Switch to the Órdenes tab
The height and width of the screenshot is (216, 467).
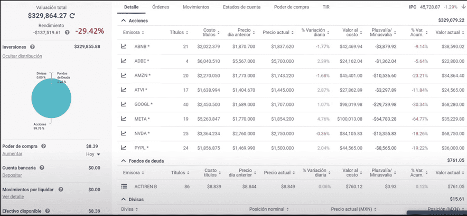161,7
